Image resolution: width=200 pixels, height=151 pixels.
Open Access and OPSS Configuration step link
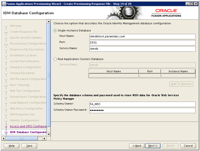[28, 126]
